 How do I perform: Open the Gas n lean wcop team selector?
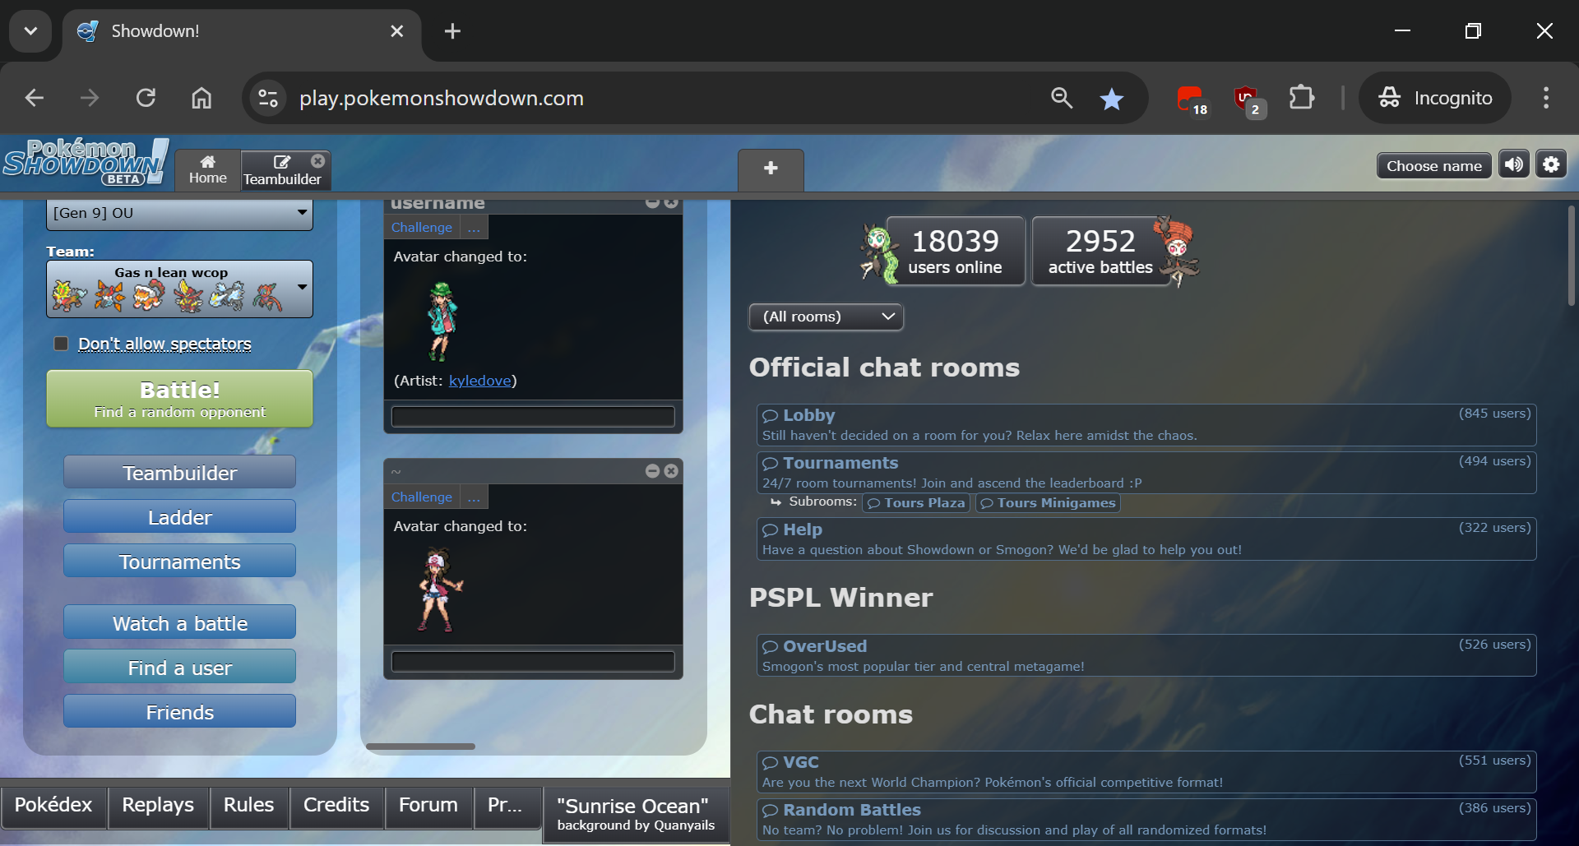click(x=179, y=289)
